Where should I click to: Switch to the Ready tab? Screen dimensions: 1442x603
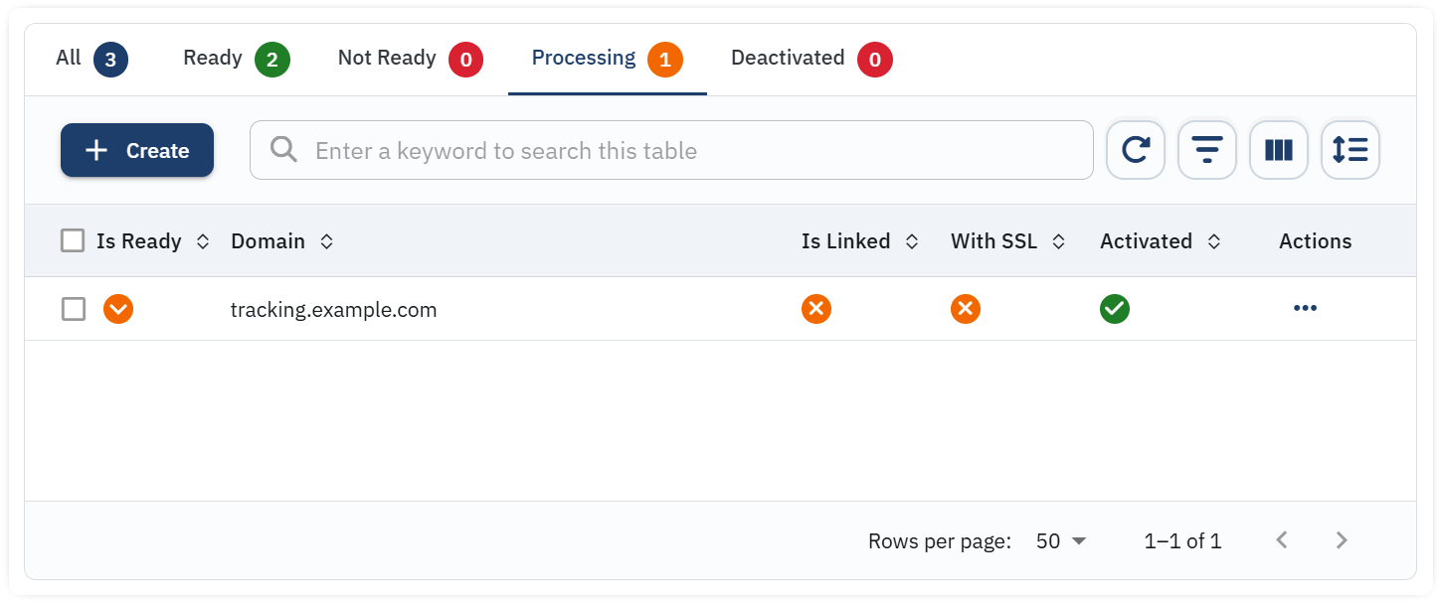[236, 59]
